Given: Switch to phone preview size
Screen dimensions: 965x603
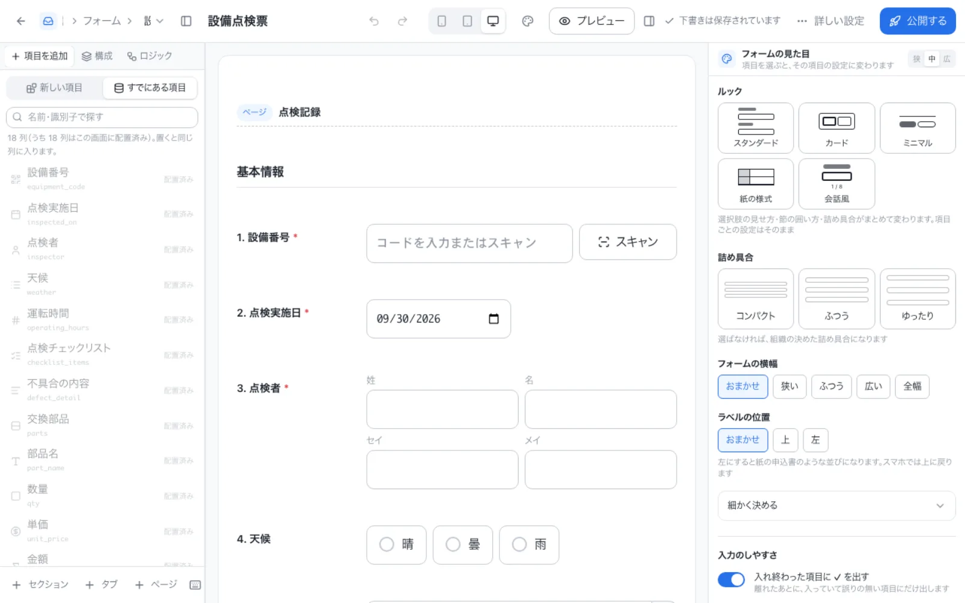Looking at the screenshot, I should pos(442,21).
